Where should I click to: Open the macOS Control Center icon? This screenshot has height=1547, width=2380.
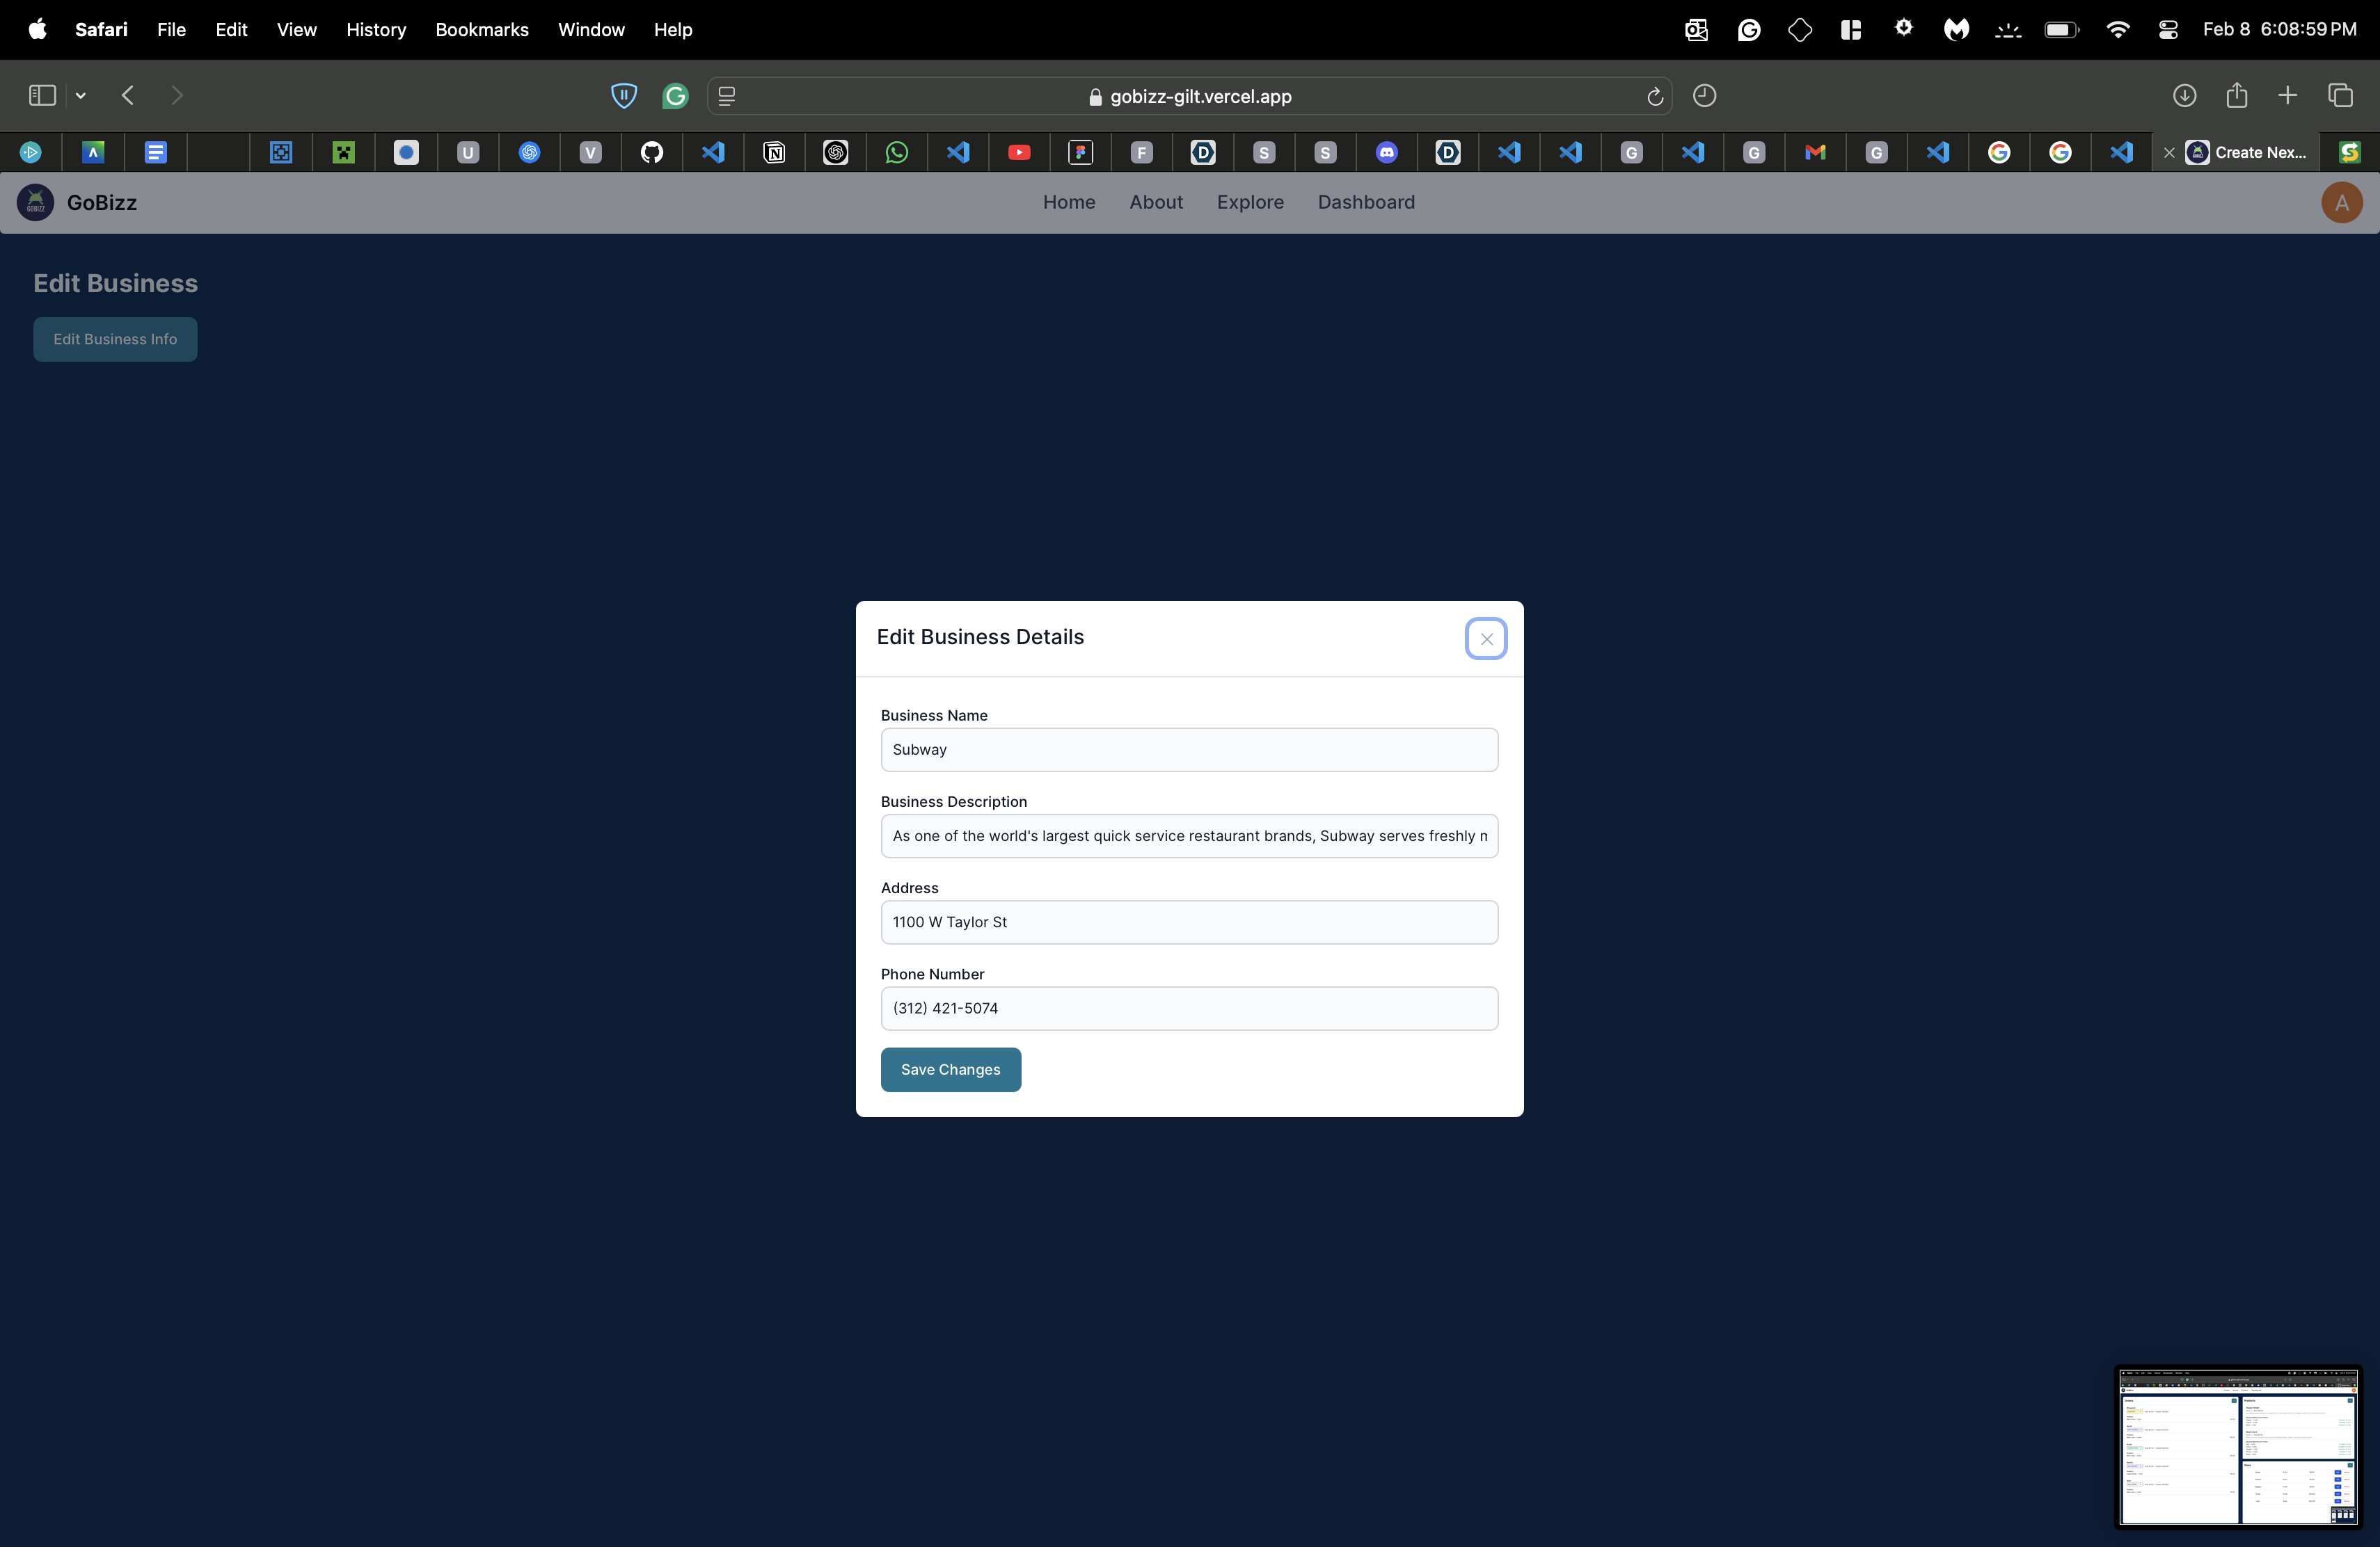2168,30
